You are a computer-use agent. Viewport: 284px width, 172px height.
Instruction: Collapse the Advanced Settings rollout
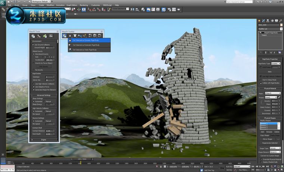(x=44, y=95)
